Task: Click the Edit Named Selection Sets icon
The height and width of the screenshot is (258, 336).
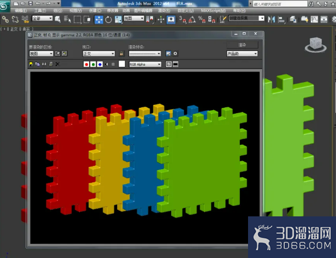Action: (x=223, y=19)
